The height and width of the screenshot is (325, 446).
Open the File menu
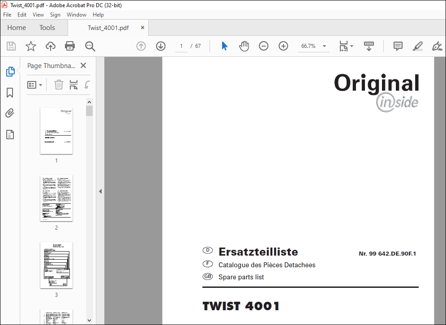7,15
